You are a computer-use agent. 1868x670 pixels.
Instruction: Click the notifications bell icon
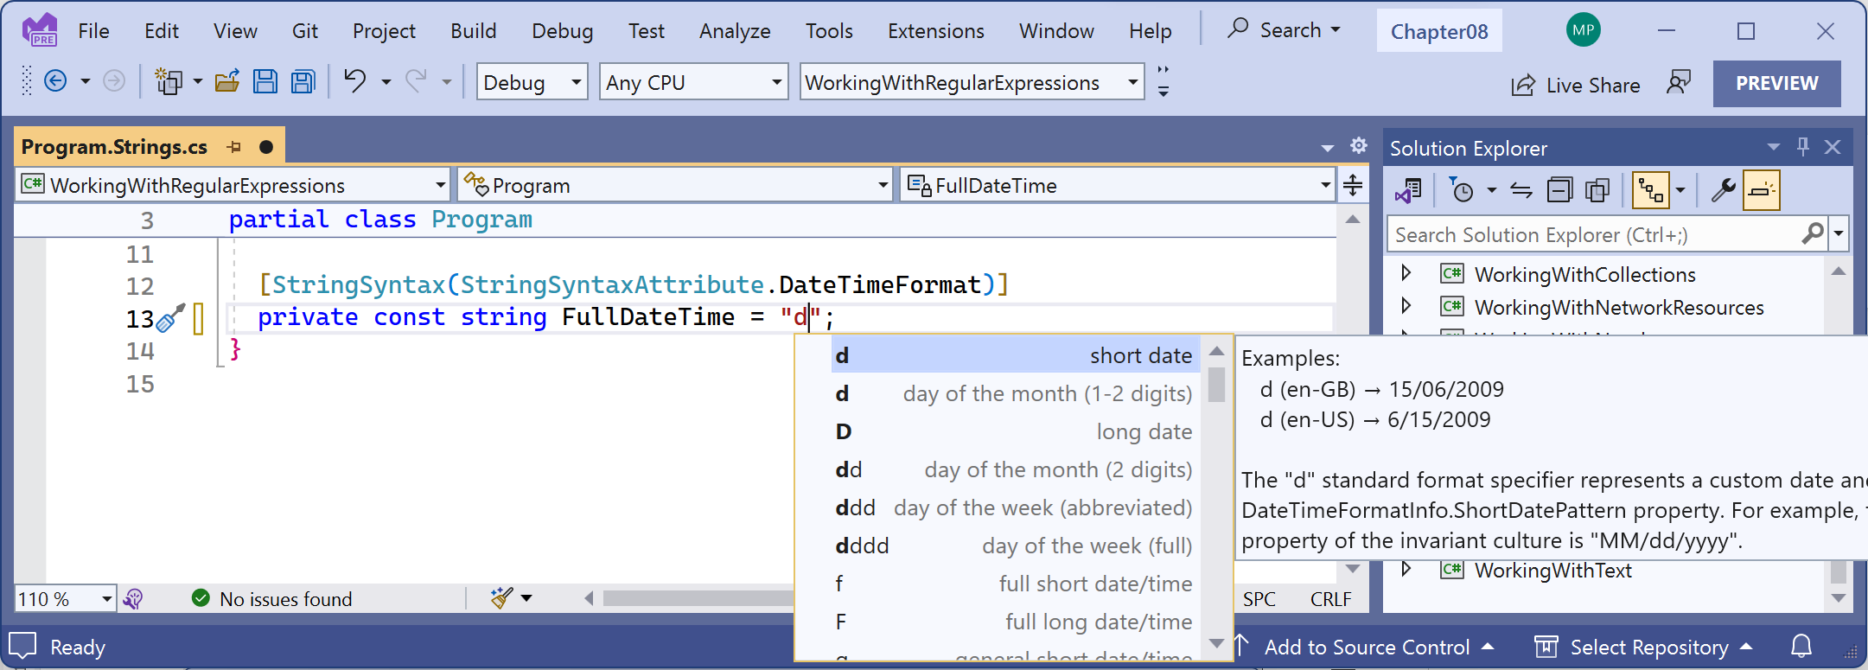(x=1801, y=647)
